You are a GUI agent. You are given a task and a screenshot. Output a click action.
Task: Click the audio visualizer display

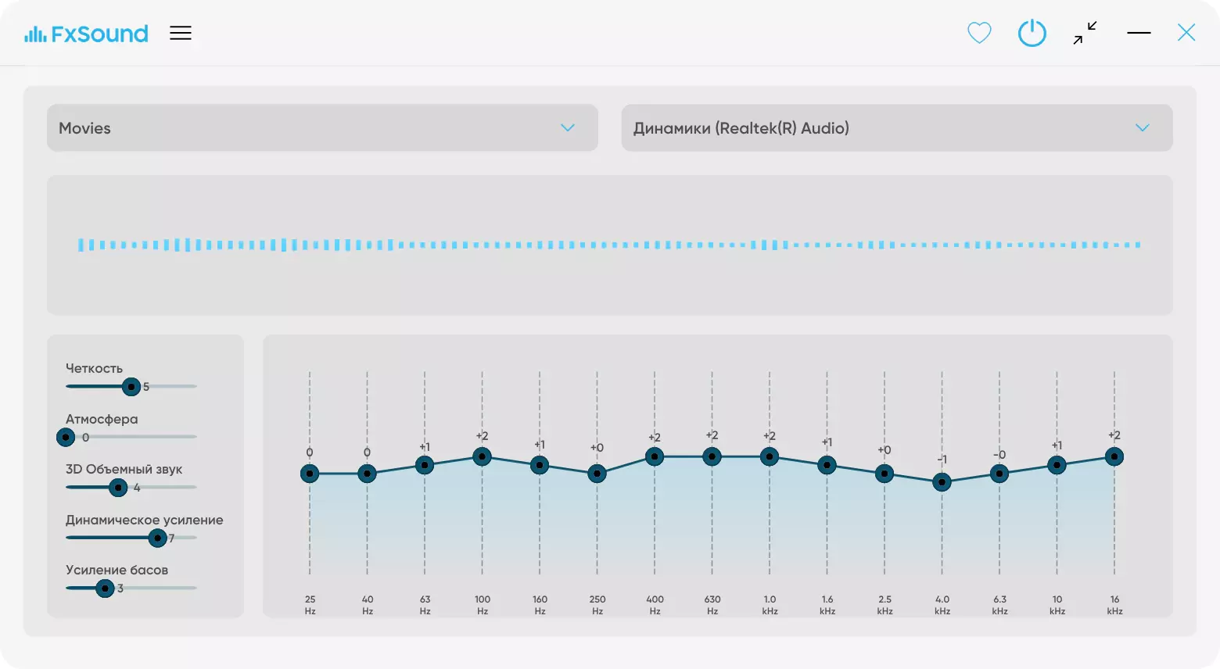pos(610,245)
